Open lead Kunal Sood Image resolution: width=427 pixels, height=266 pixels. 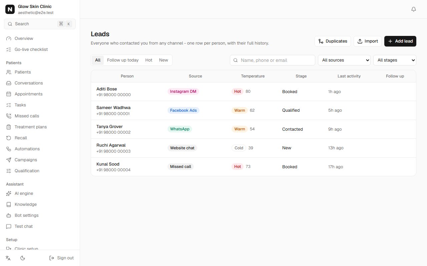point(254,167)
